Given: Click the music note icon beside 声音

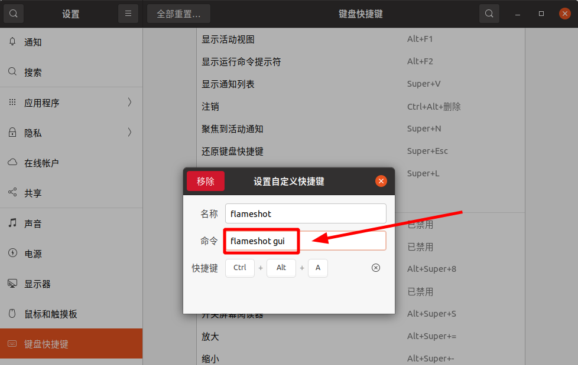Looking at the screenshot, I should (12, 223).
